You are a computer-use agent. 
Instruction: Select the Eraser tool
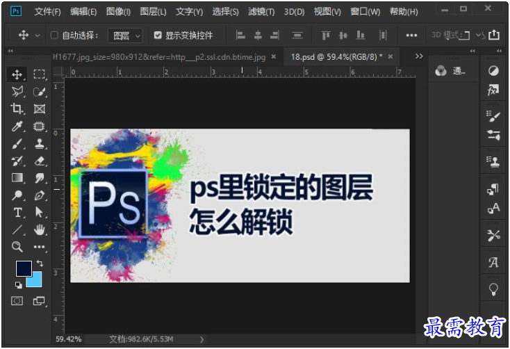(40, 161)
